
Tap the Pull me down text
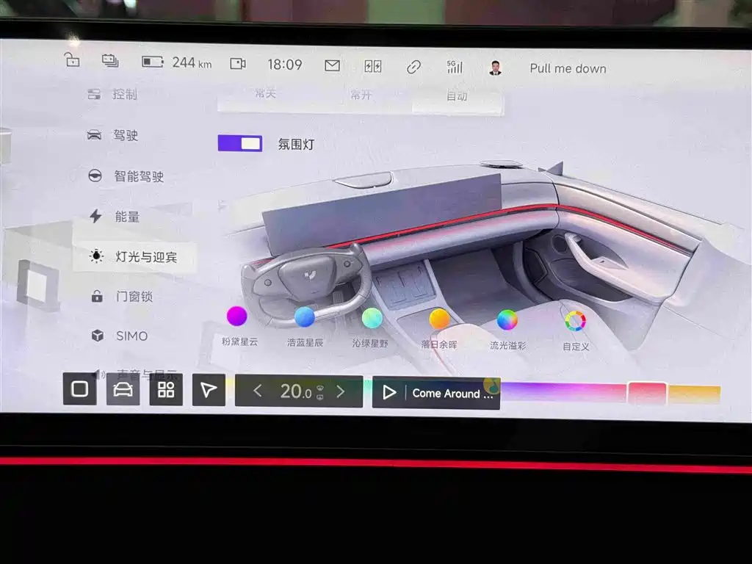(x=568, y=68)
